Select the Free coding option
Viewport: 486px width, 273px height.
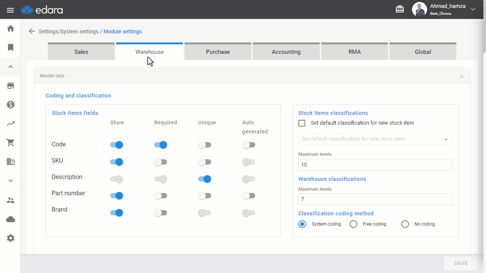353,224
